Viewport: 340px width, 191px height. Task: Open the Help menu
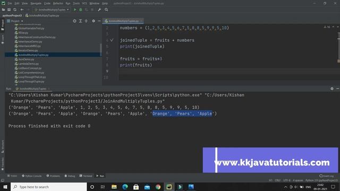coord(105,3)
